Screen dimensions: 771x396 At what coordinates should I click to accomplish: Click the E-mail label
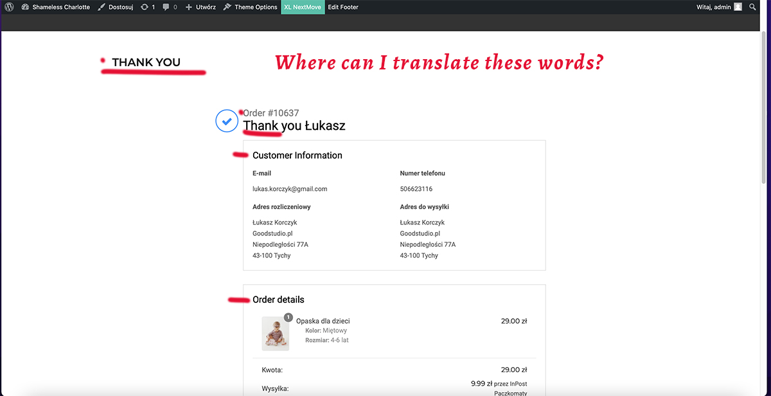(262, 174)
